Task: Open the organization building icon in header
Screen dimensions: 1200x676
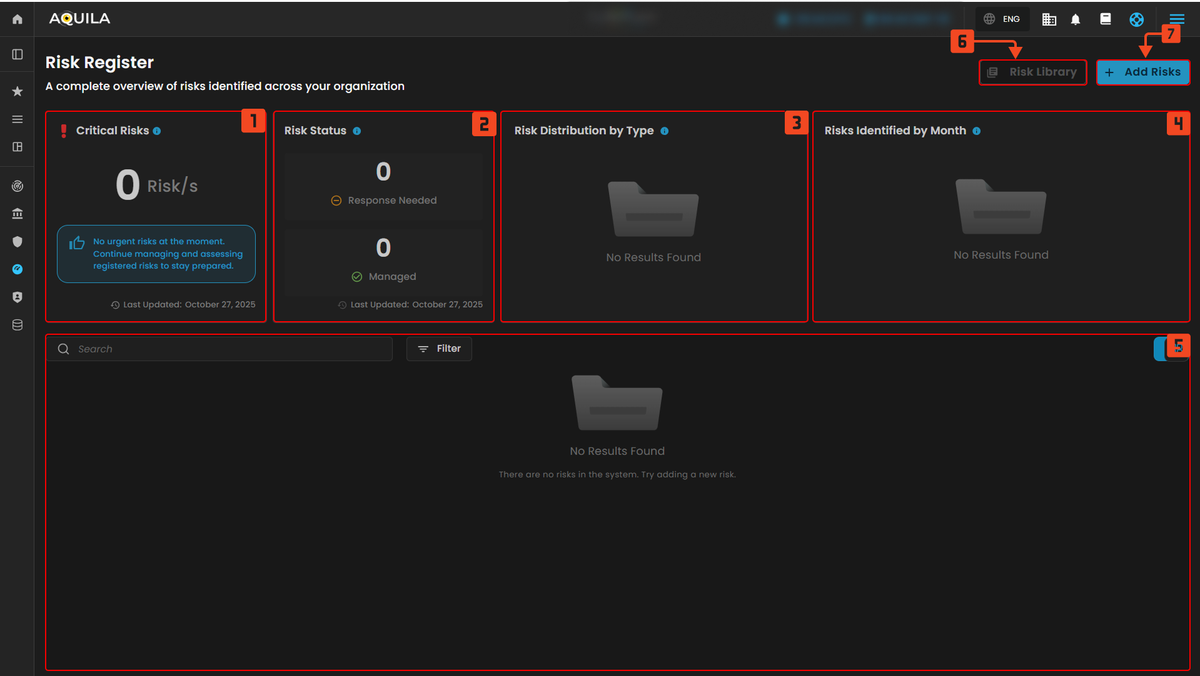Action: (1049, 19)
